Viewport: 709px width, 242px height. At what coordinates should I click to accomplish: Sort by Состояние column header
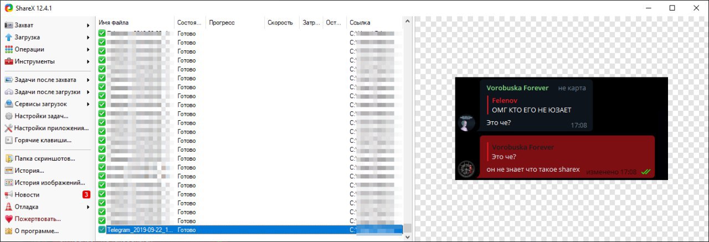(189, 23)
